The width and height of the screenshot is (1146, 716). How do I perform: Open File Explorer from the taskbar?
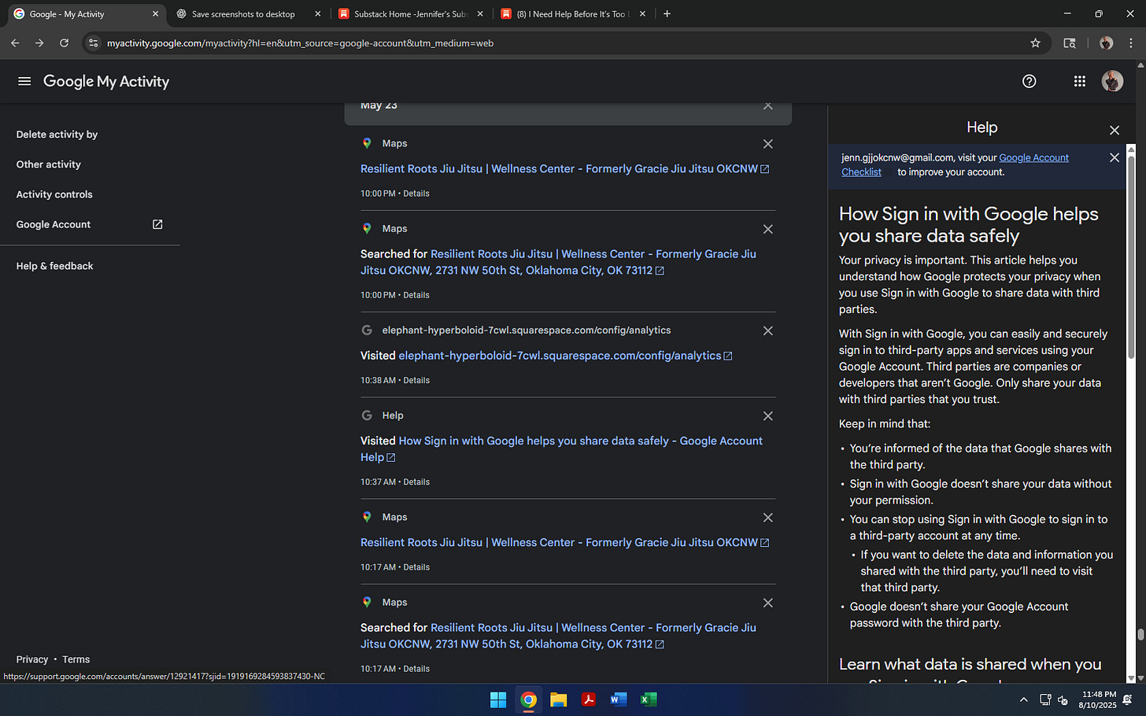click(x=558, y=699)
